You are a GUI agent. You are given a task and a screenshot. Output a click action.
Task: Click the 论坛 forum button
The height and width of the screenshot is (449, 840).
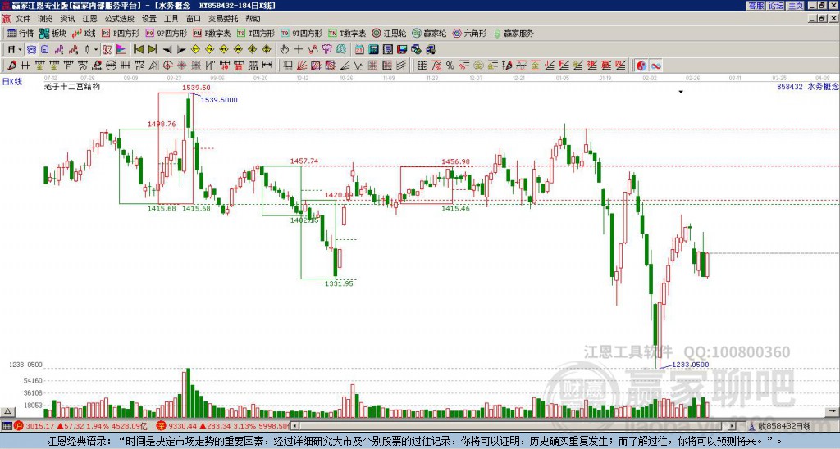[x=776, y=6]
